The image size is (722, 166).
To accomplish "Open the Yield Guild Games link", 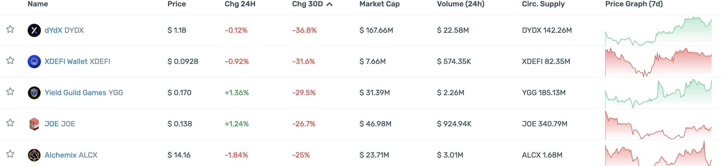I will (75, 93).
